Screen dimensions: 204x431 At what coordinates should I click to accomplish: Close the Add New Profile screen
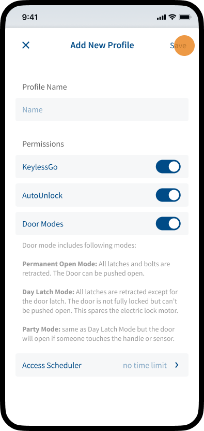click(x=26, y=45)
